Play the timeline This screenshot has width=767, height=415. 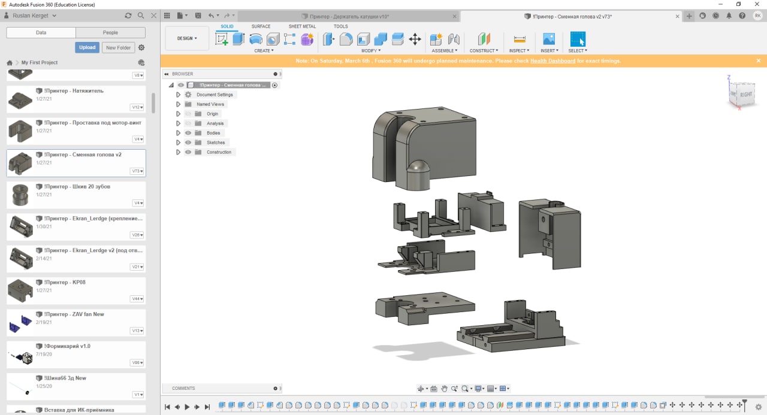tap(187, 407)
